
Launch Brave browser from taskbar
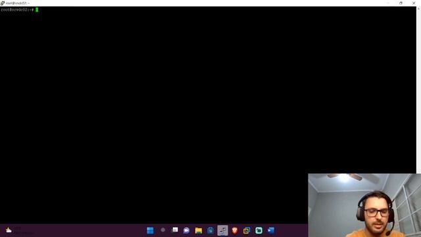pos(235,230)
